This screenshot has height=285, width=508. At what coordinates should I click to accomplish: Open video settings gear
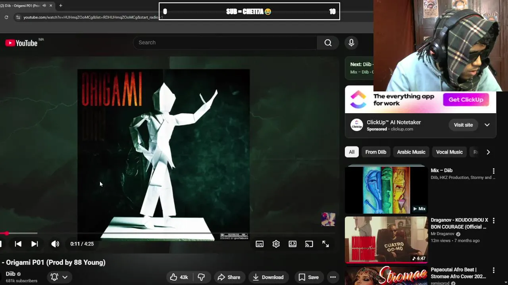pyautogui.click(x=276, y=244)
